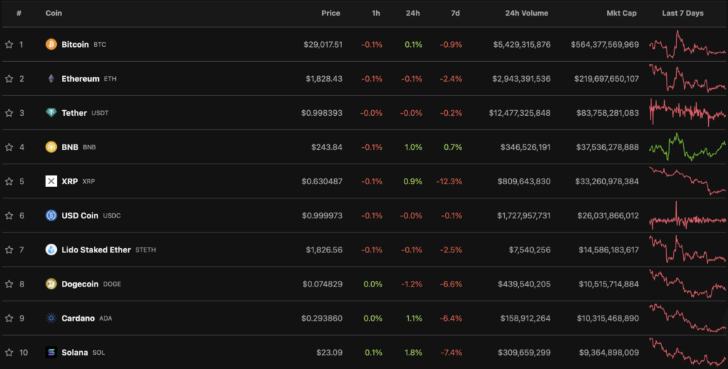Open BNB's green 7-day sparkline chart
This screenshot has height=369, width=728.
[687, 147]
